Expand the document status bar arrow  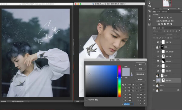point(29,102)
